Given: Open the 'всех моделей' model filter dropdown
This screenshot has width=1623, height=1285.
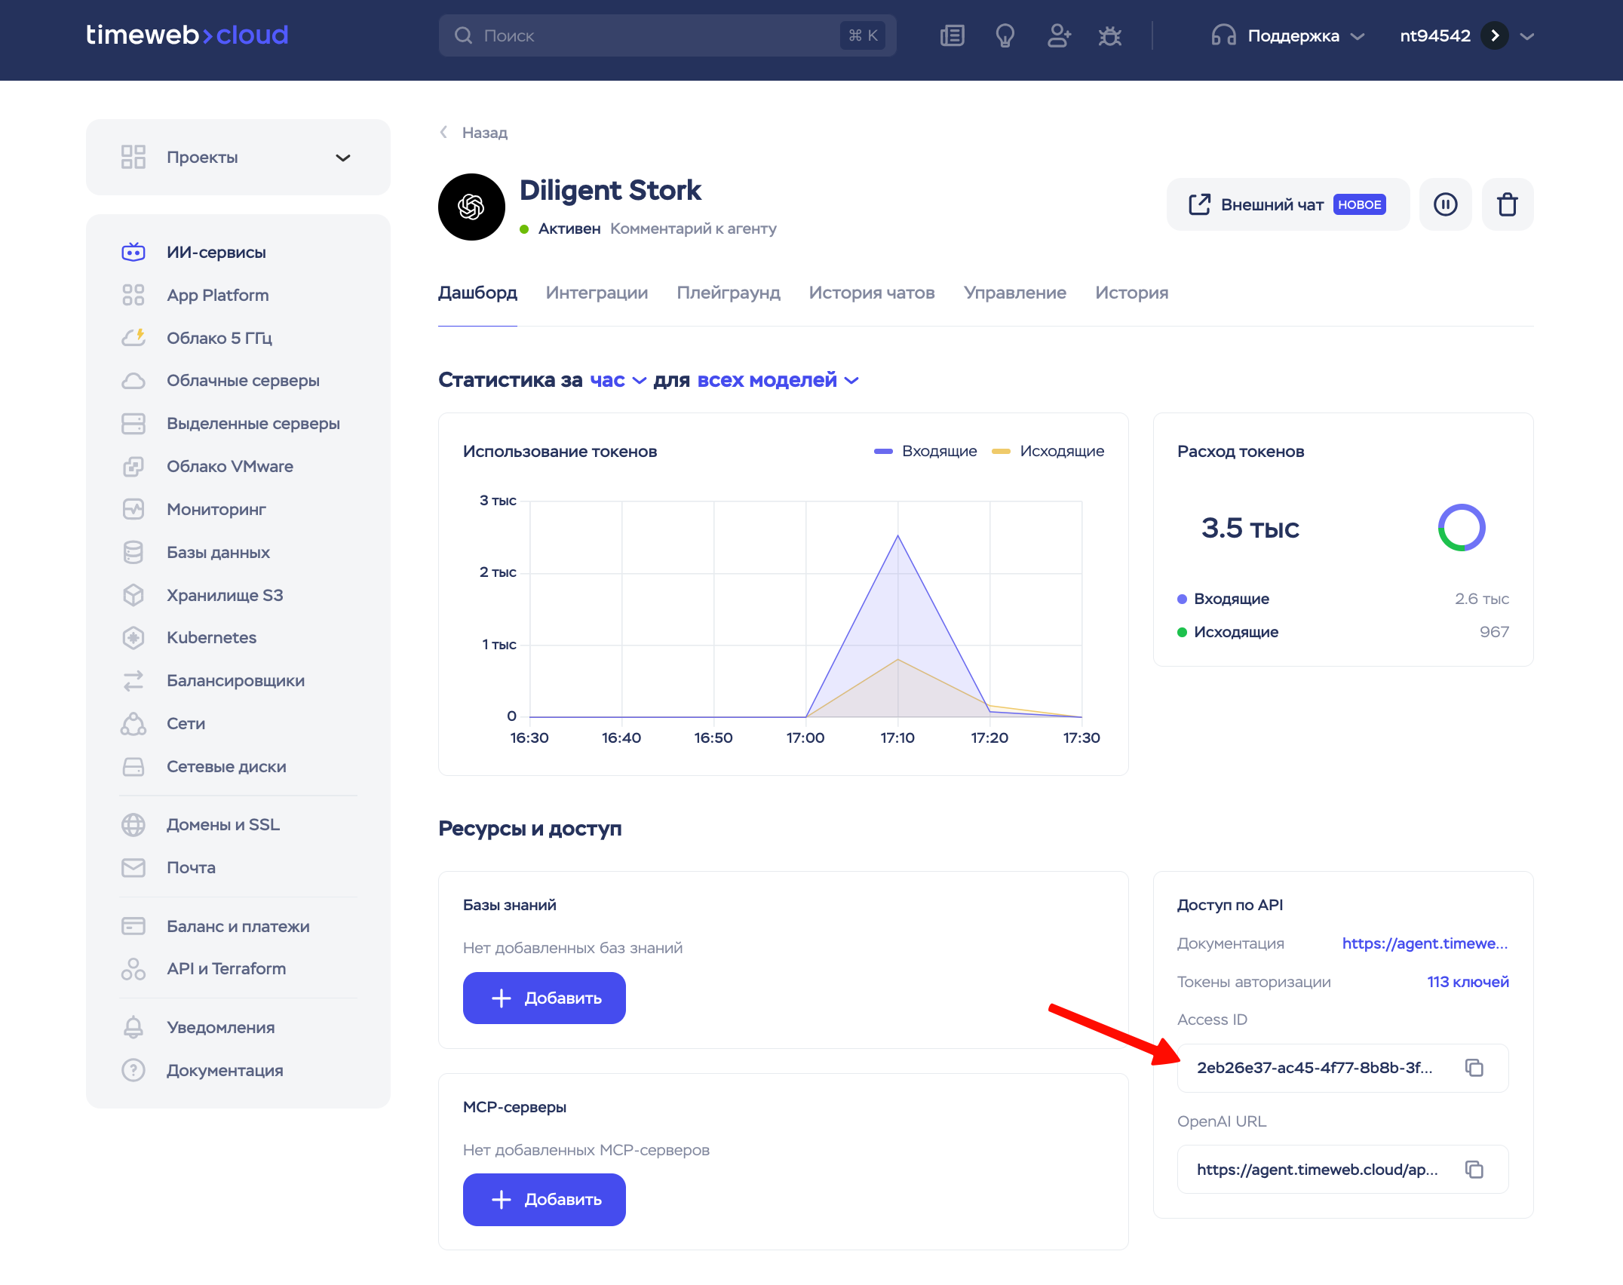Looking at the screenshot, I should [778, 380].
